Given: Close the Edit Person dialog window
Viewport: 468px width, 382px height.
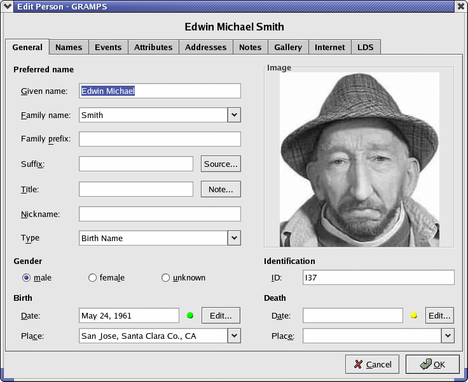Looking at the screenshot, I should pos(460,6).
